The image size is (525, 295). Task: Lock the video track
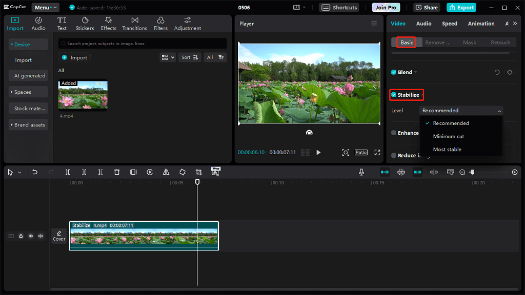tap(21, 236)
